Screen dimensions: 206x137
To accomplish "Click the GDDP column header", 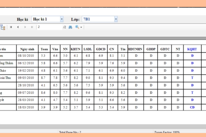I will click(151, 49).
